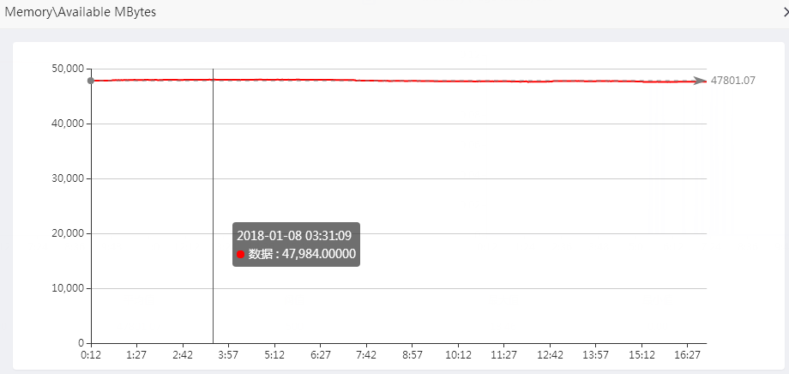Viewport: 789px width, 374px height.
Task: Click the gray circle at average line start
Action: click(x=91, y=81)
